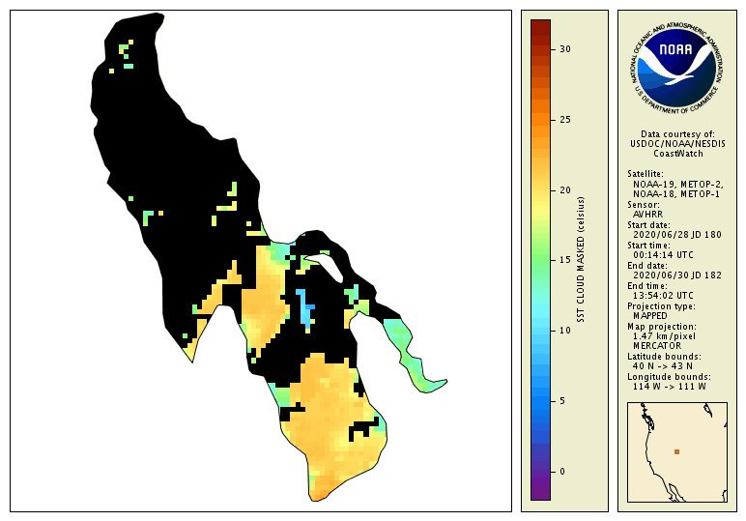Click the orange location marker on inset map
Image resolution: width=746 pixels, height=521 pixels.
pyautogui.click(x=676, y=452)
